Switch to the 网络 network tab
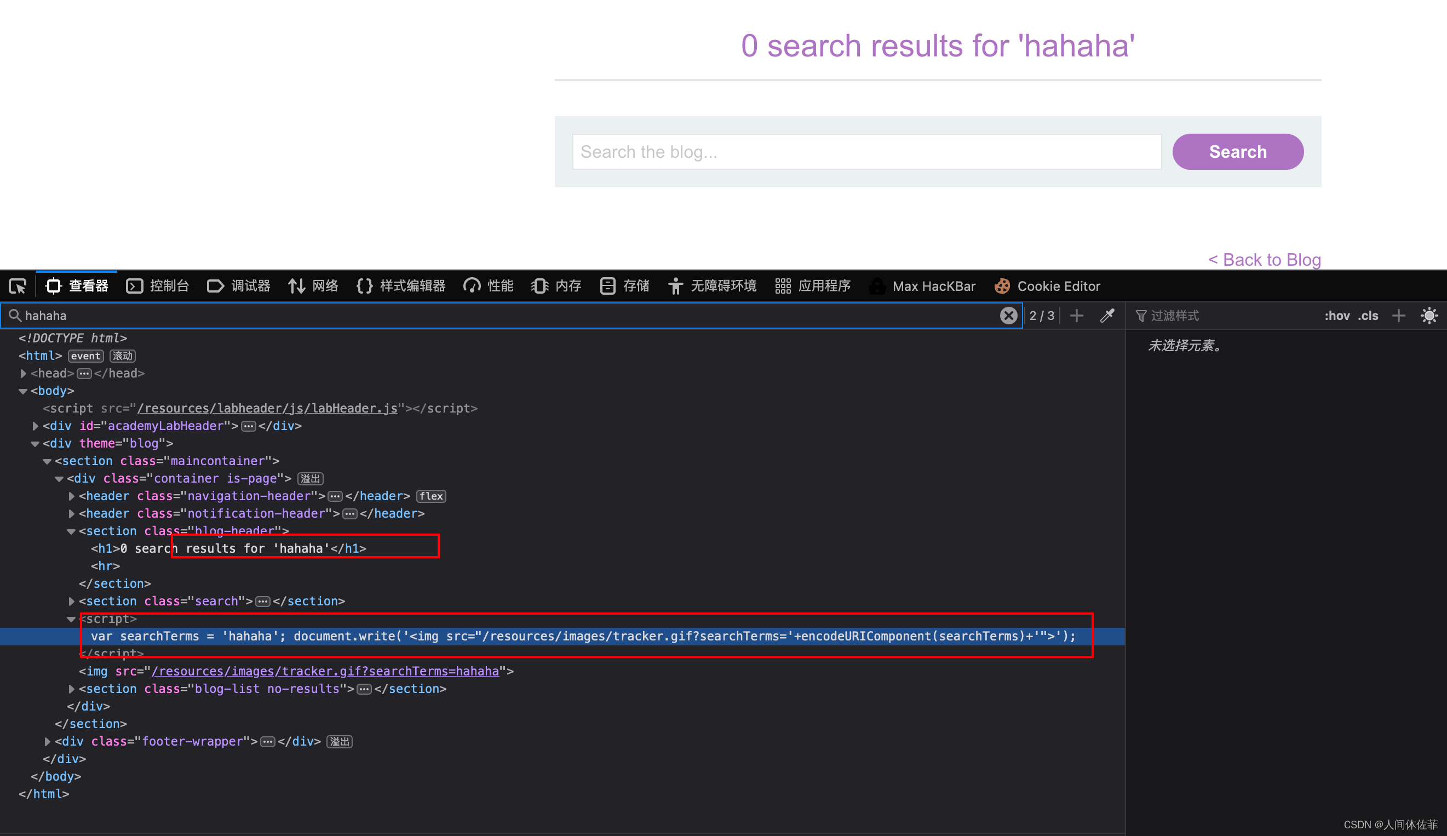This screenshot has width=1447, height=836. pos(313,286)
